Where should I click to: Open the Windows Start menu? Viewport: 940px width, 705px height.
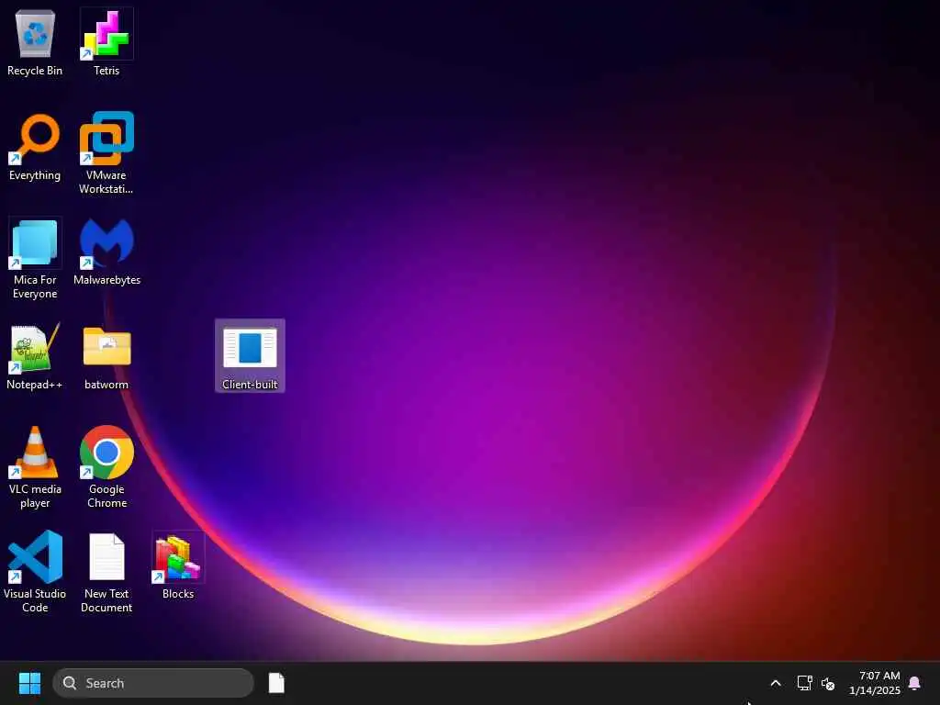point(29,683)
